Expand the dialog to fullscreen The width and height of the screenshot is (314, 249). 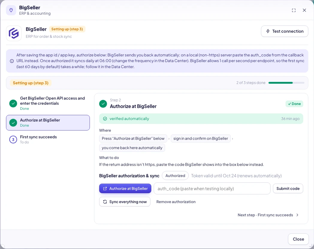[x=294, y=10]
